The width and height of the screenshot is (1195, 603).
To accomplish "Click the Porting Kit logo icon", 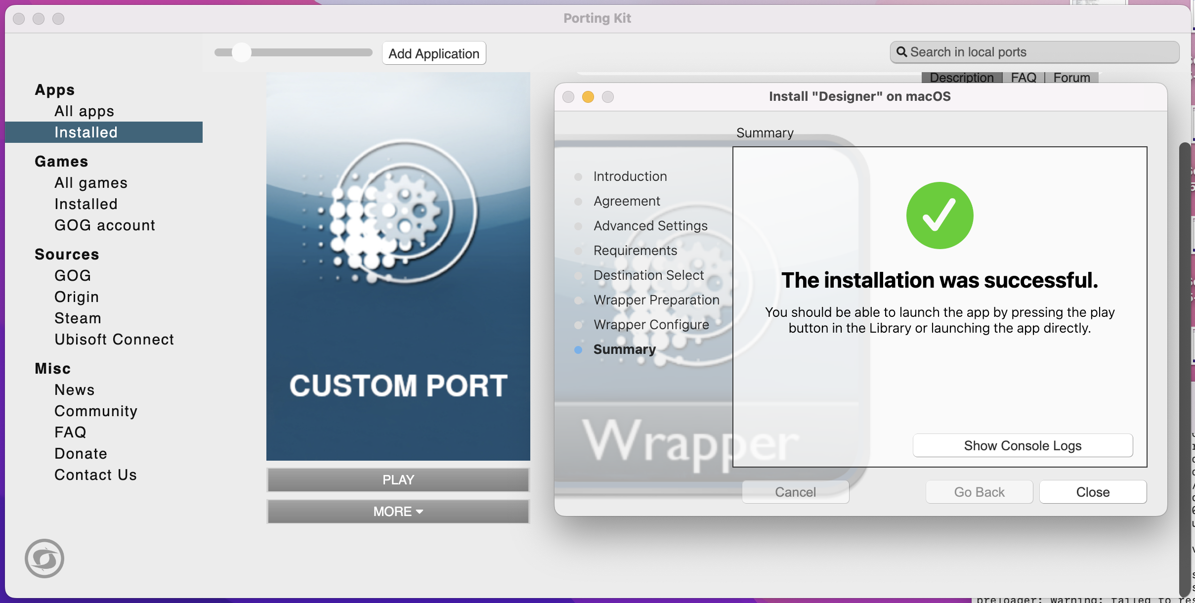I will (44, 558).
